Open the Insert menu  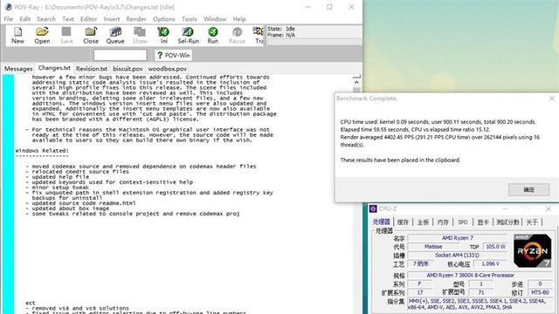112,19
